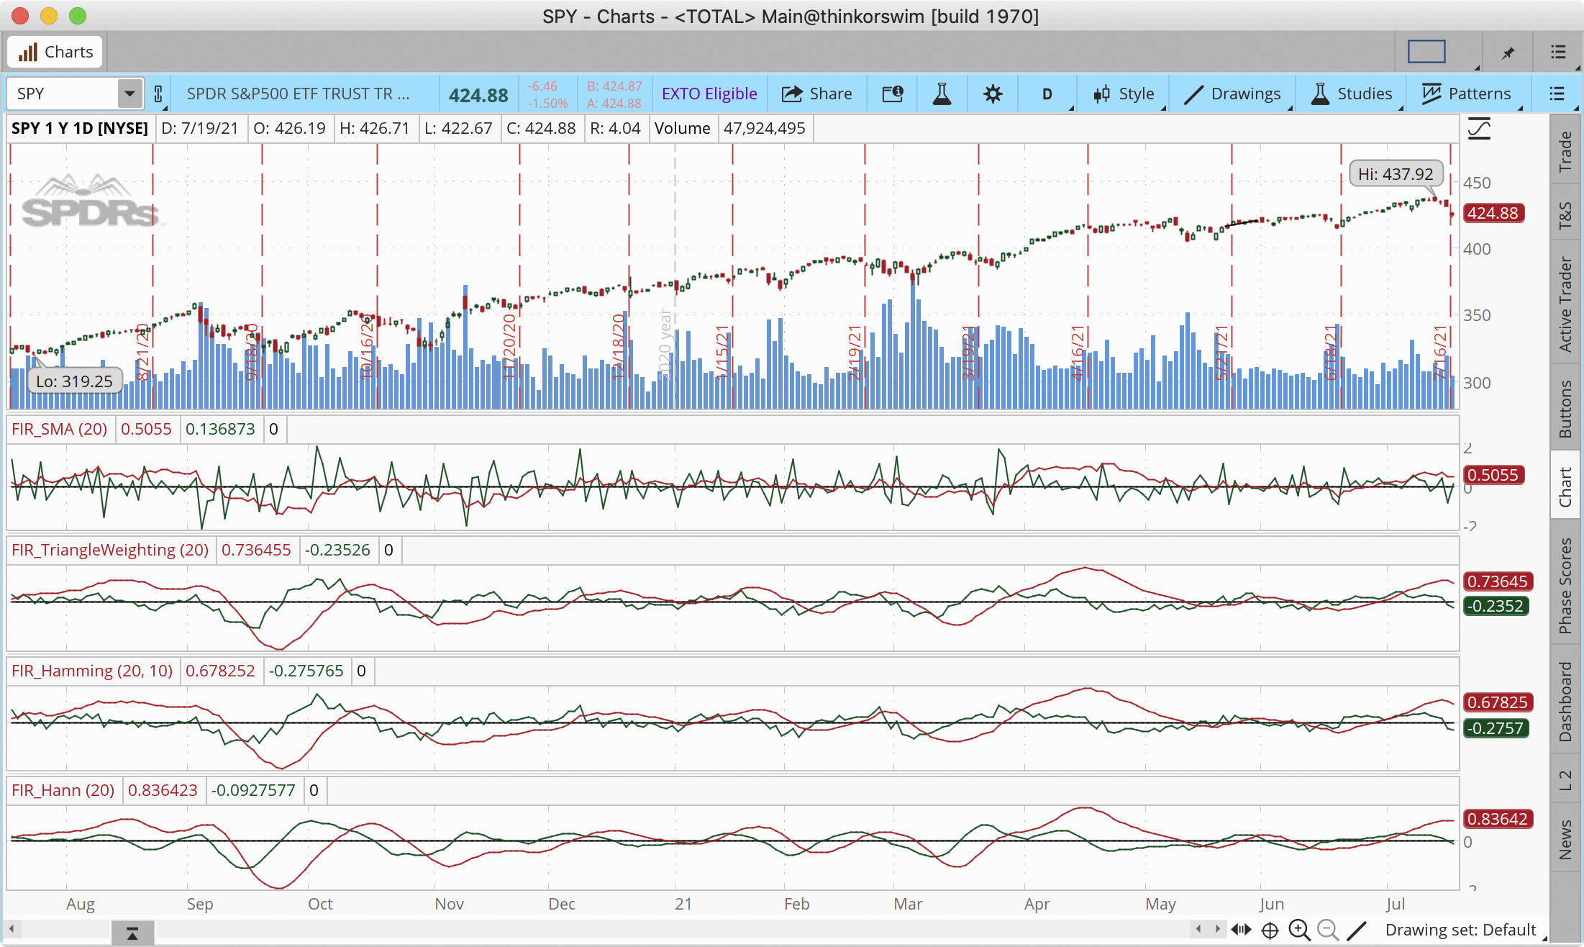Click the chart mode price-line icon
Viewport: 1584px width, 947px height.
point(1479,129)
